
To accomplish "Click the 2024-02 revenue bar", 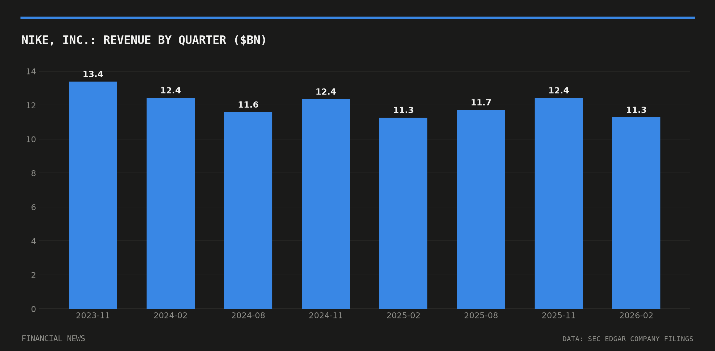I will click(x=171, y=203).
